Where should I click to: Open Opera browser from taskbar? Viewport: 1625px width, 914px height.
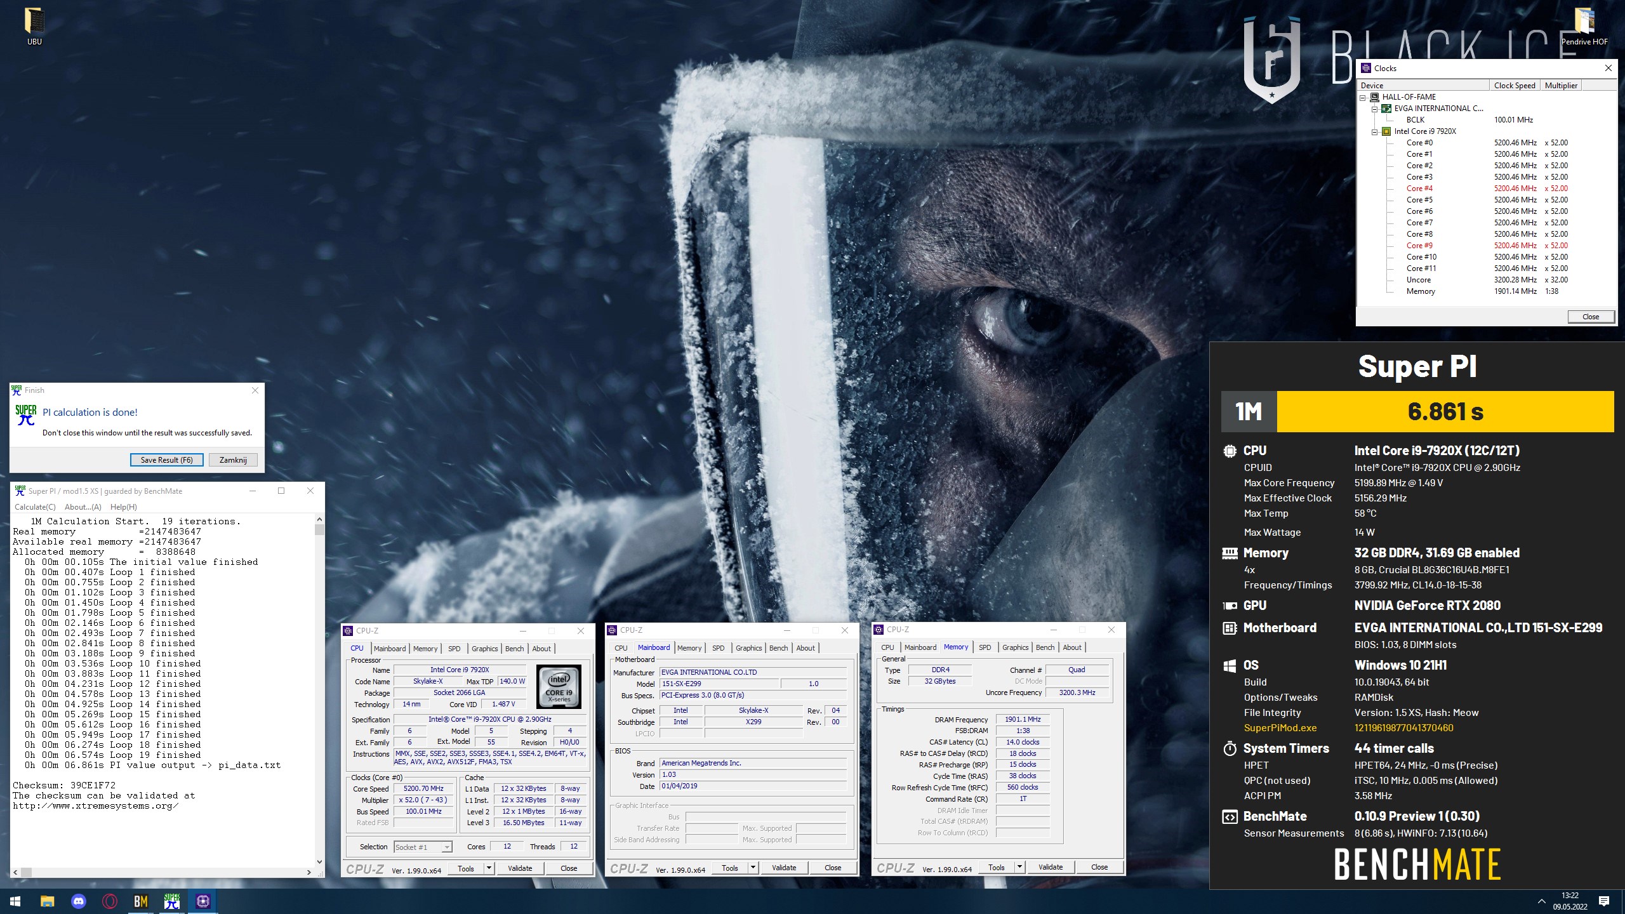click(x=109, y=901)
